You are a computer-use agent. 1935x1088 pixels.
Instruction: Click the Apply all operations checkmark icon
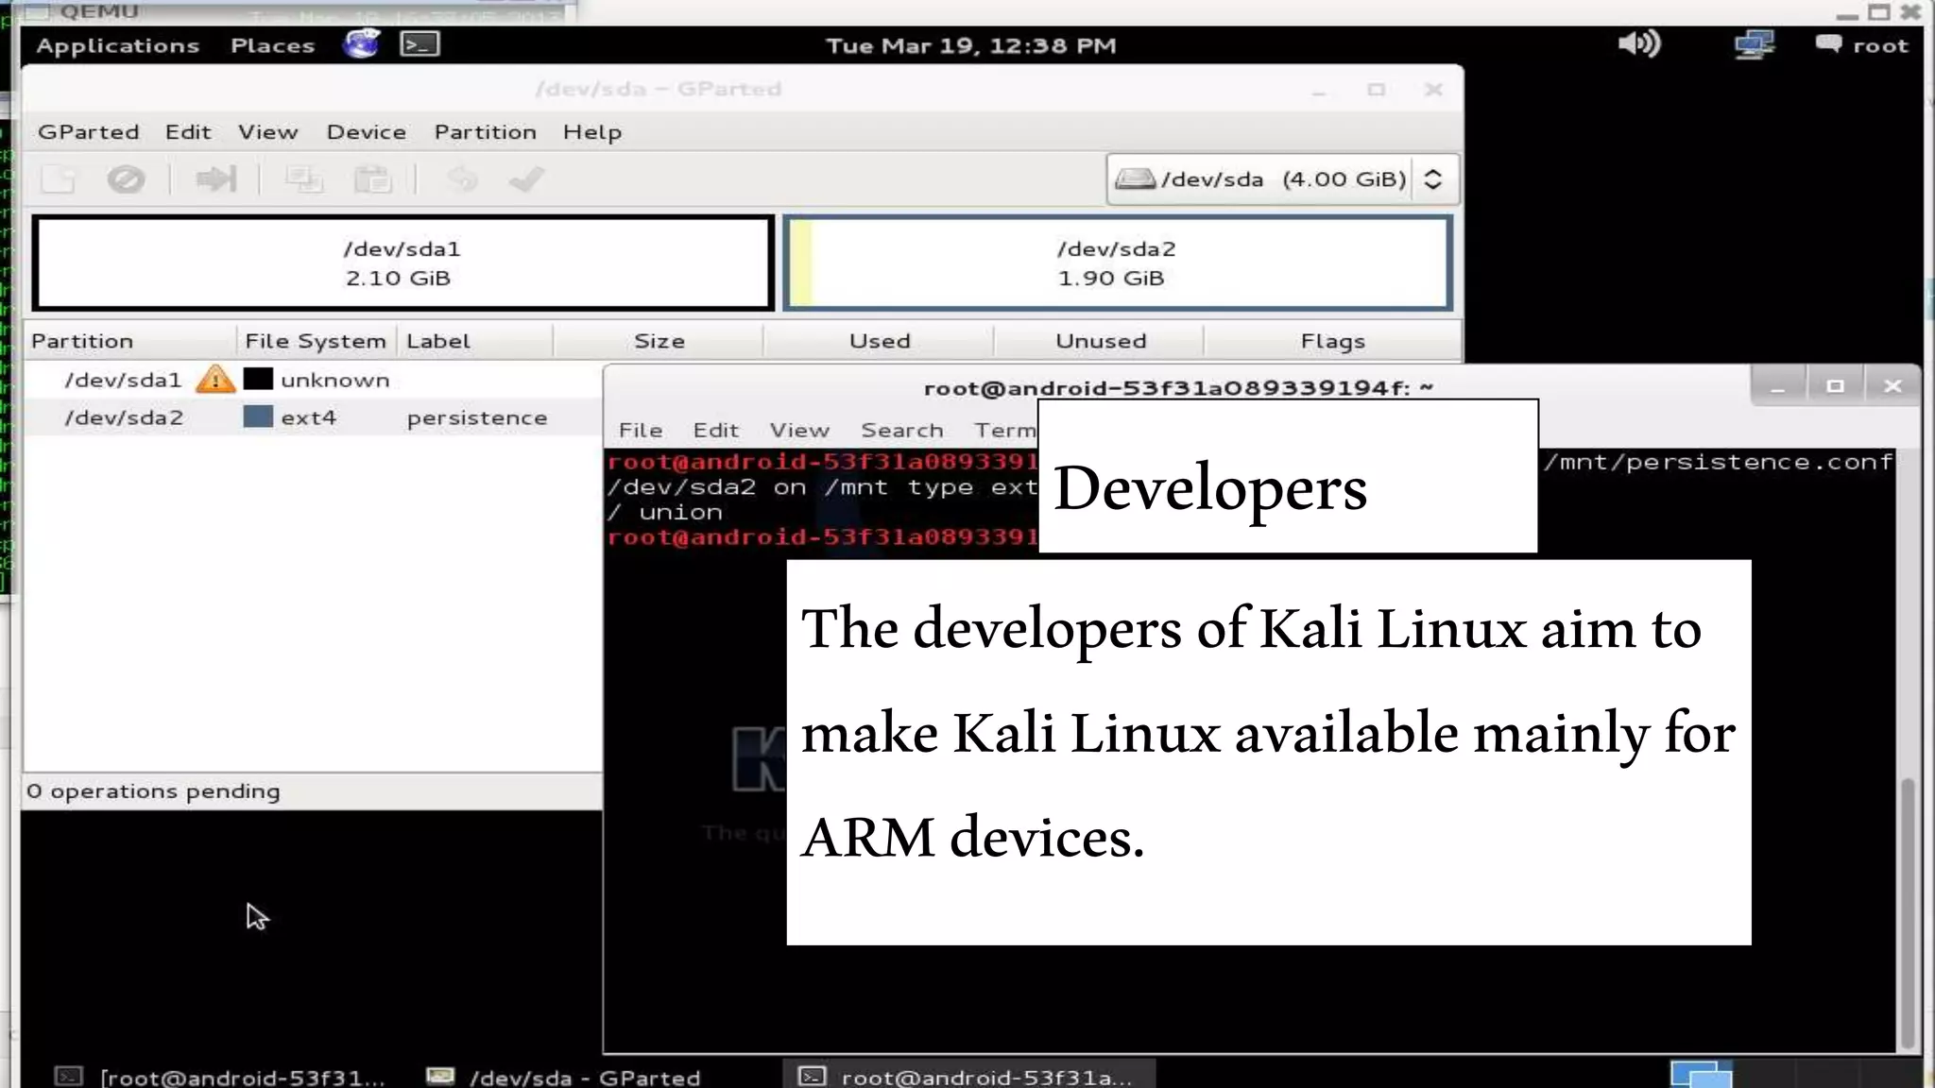(x=526, y=179)
